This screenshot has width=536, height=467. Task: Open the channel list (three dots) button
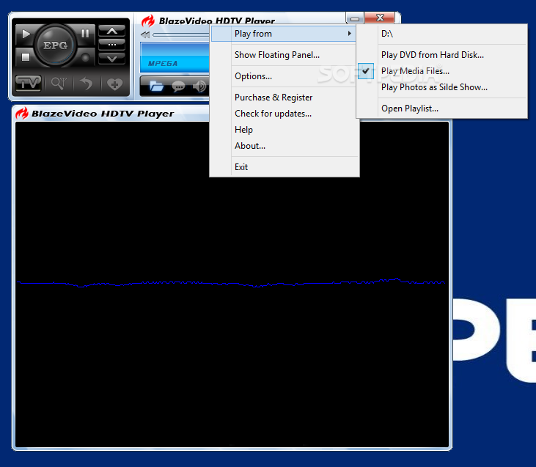111,45
